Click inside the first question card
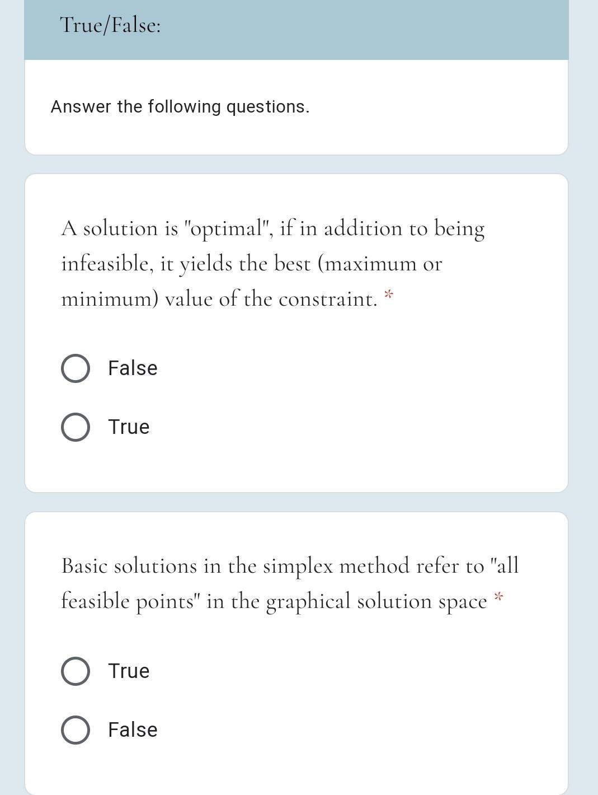Viewport: 598px width, 795px height. 296,330
